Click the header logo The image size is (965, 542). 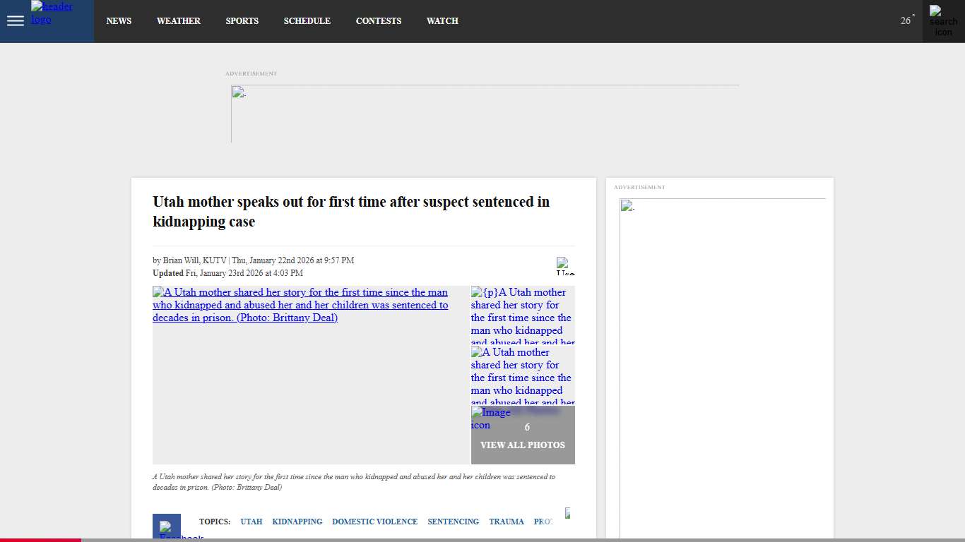pos(52,13)
